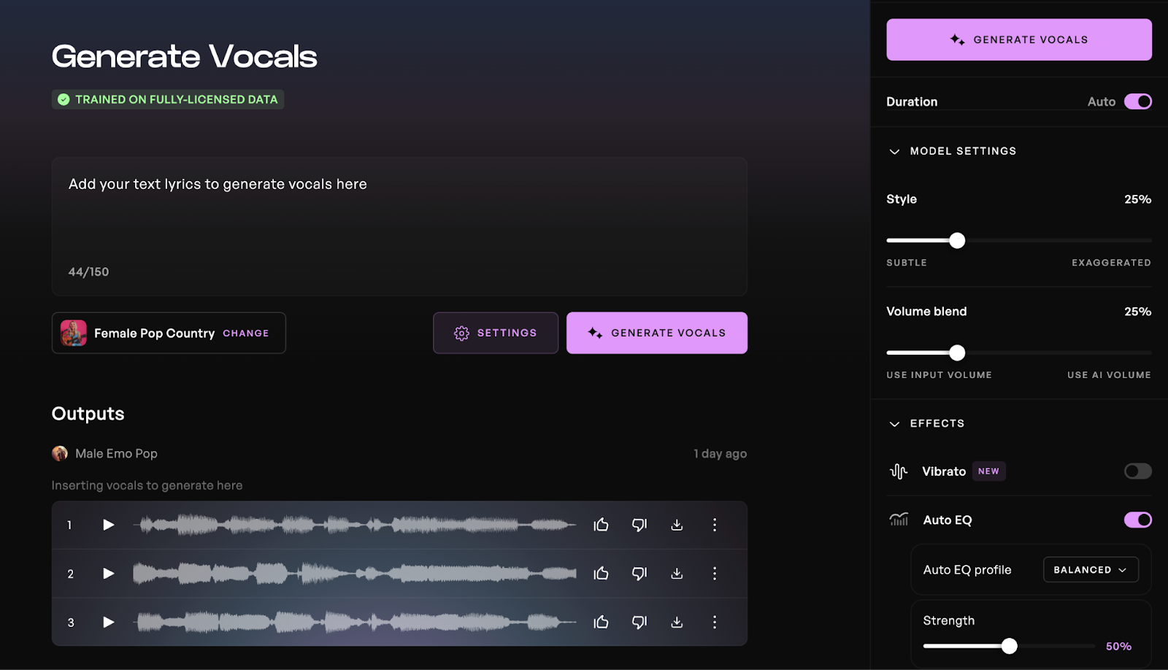
Task: Click the Style slider handle
Action: (x=957, y=240)
